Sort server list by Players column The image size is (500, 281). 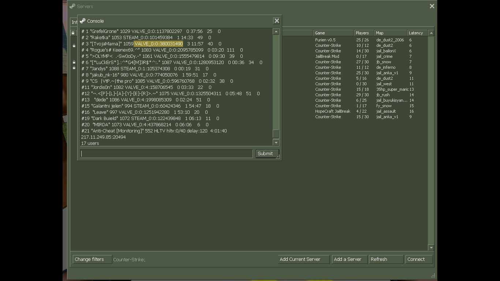coord(364,33)
